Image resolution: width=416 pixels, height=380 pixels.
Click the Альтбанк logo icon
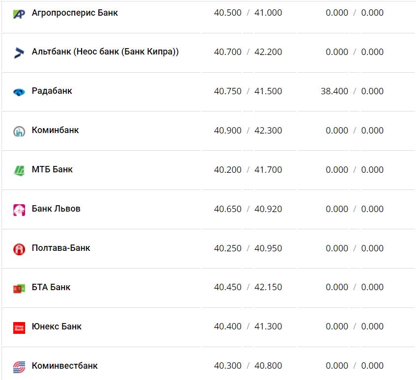click(x=19, y=53)
